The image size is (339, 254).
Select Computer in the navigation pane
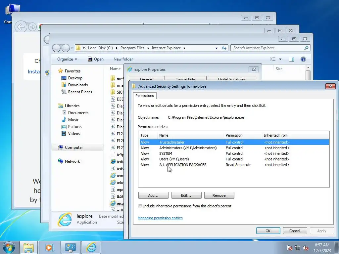77,147
